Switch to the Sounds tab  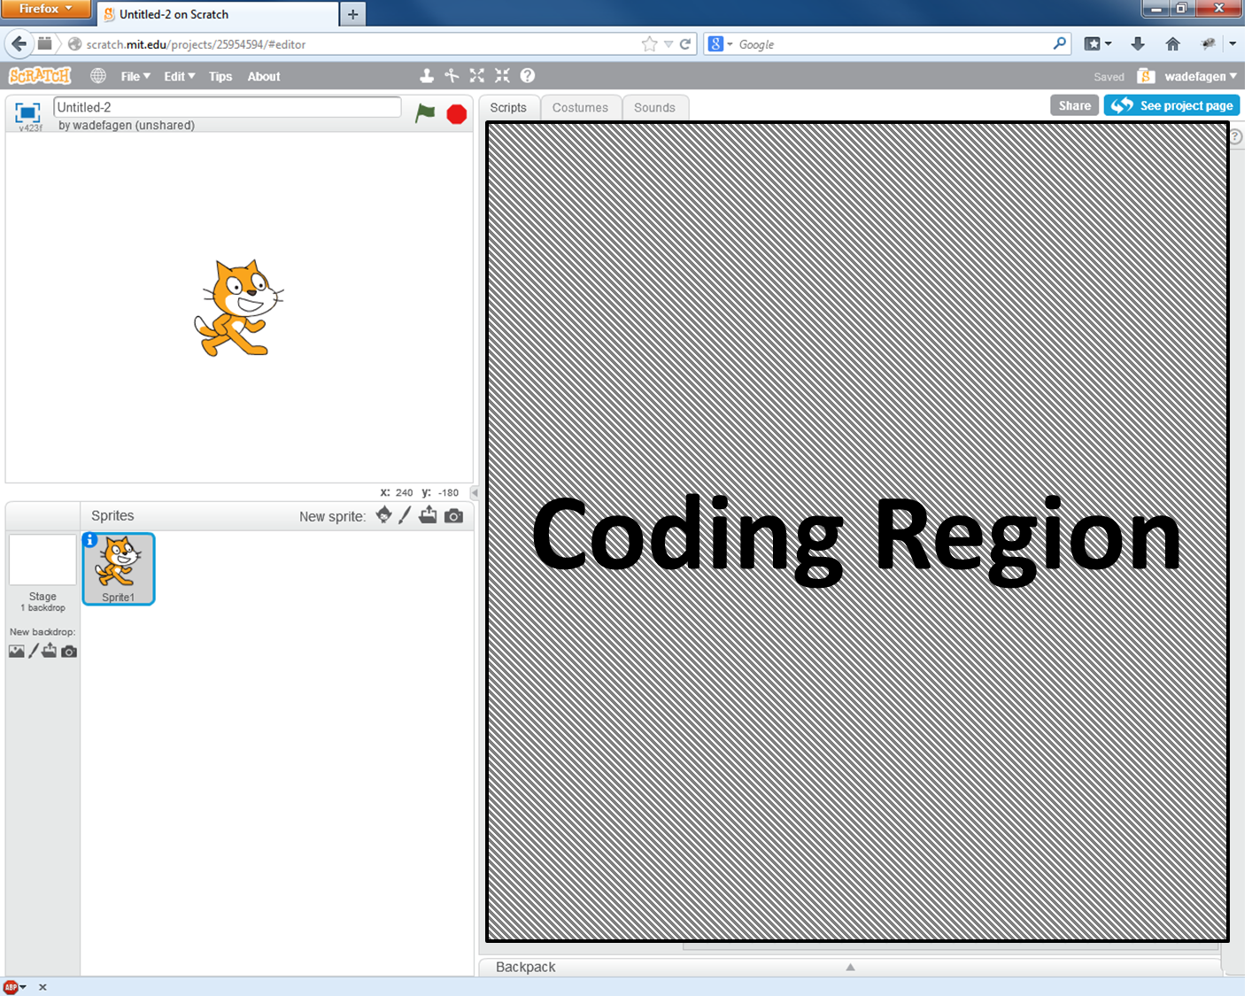654,108
